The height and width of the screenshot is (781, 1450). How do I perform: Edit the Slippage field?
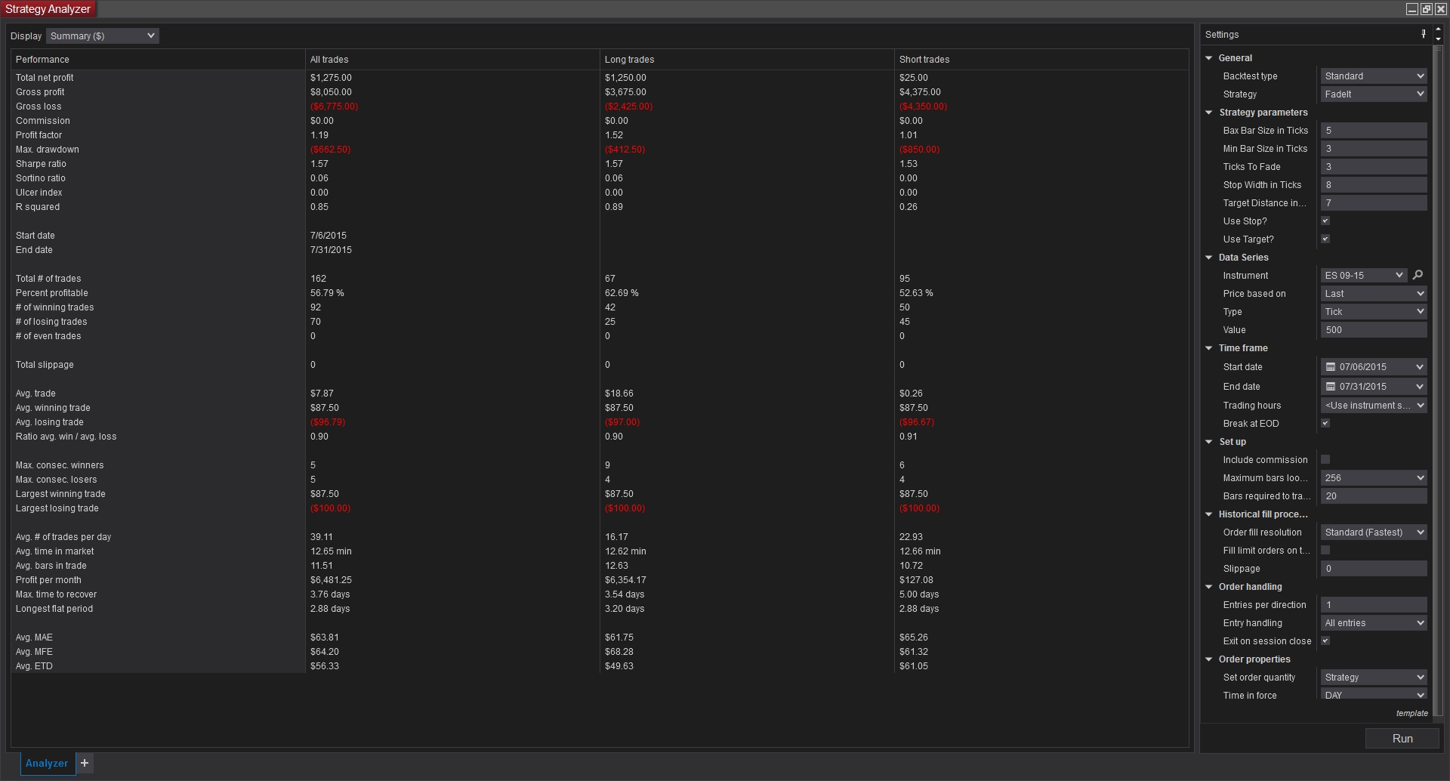(x=1374, y=569)
